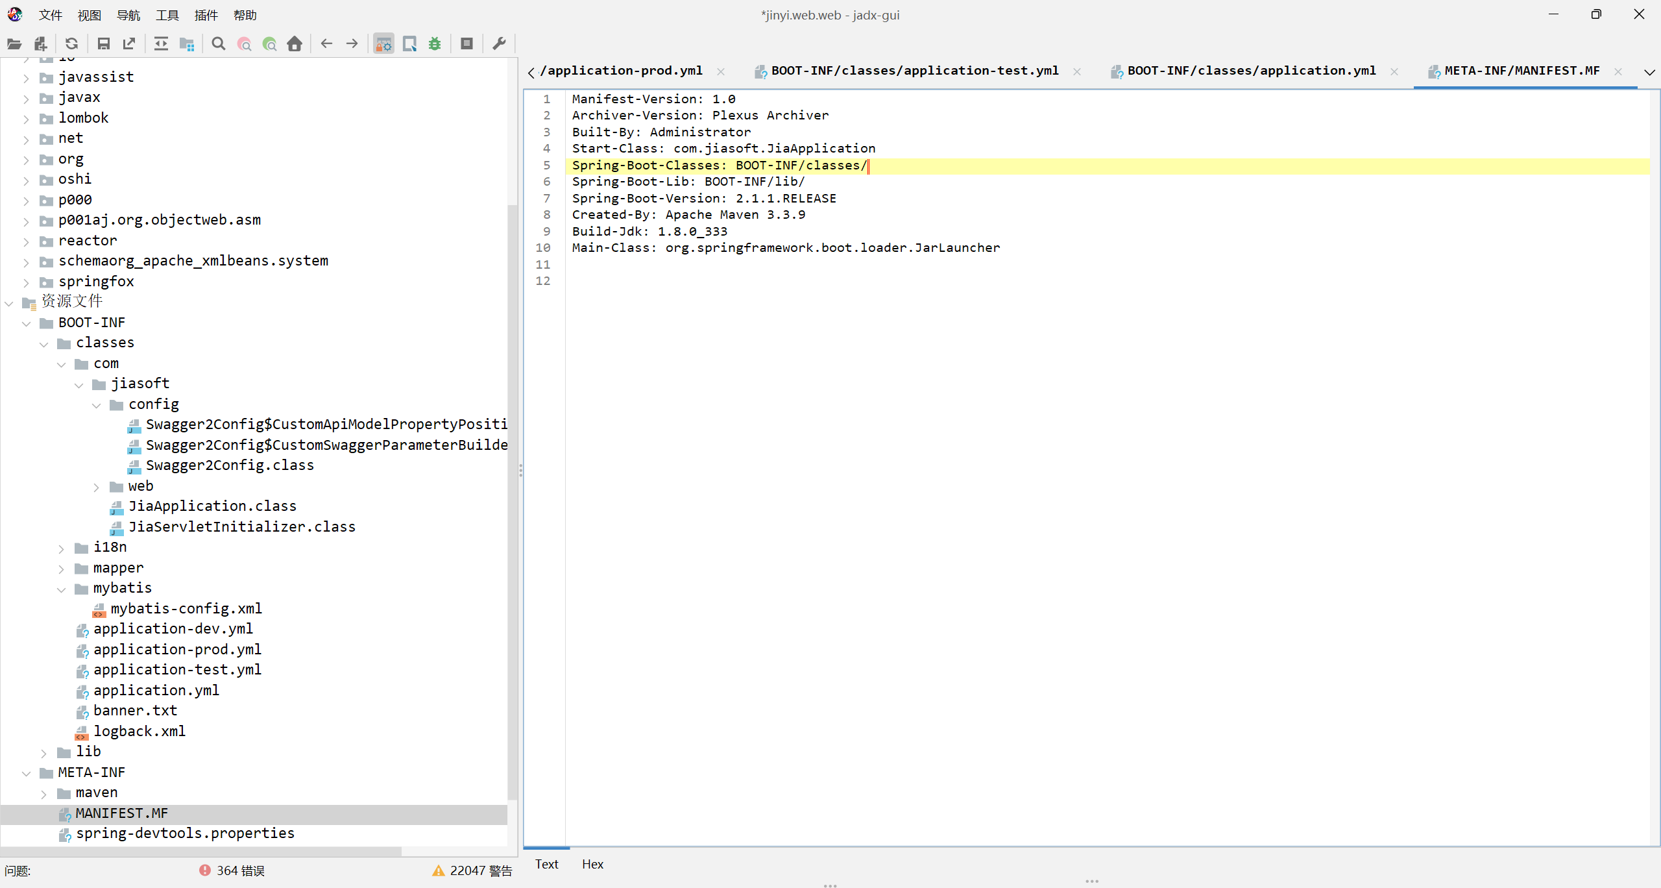Click the open file toolbar icon
The height and width of the screenshot is (888, 1661).
click(14, 44)
